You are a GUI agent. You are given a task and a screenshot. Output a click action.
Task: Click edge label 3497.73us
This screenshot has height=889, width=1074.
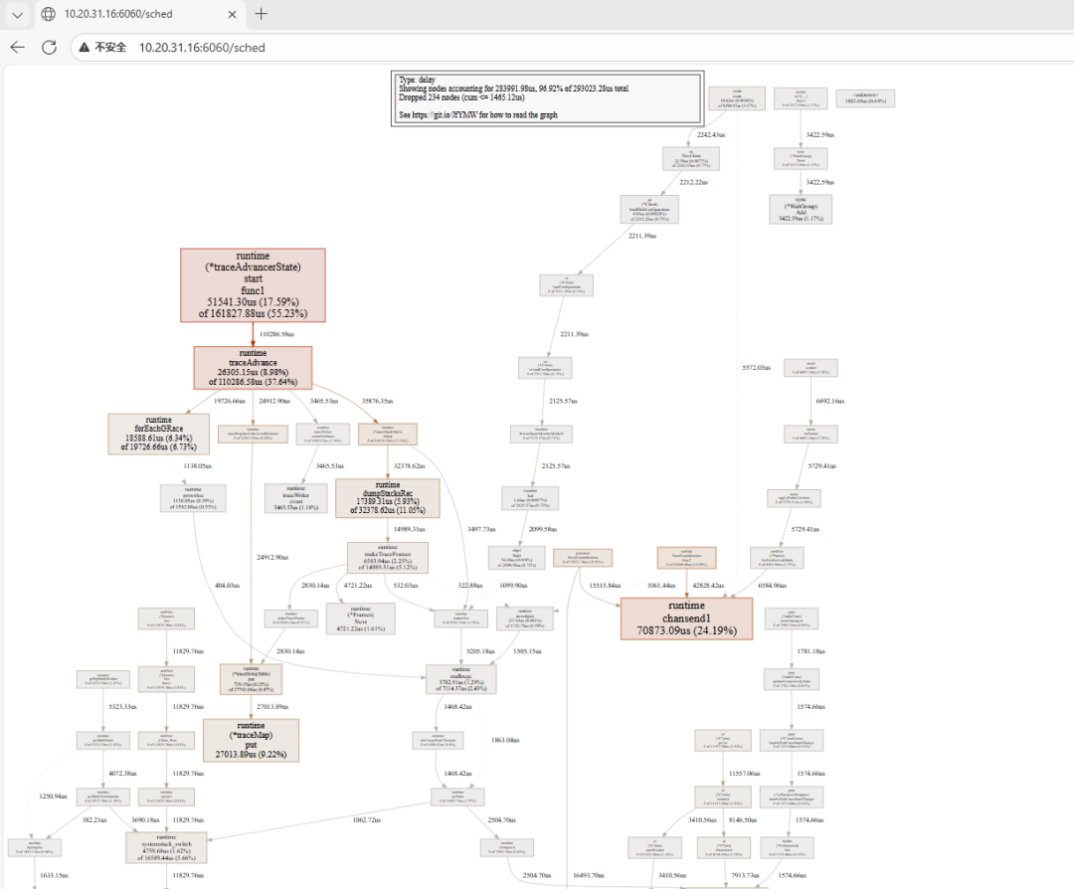[x=481, y=529]
